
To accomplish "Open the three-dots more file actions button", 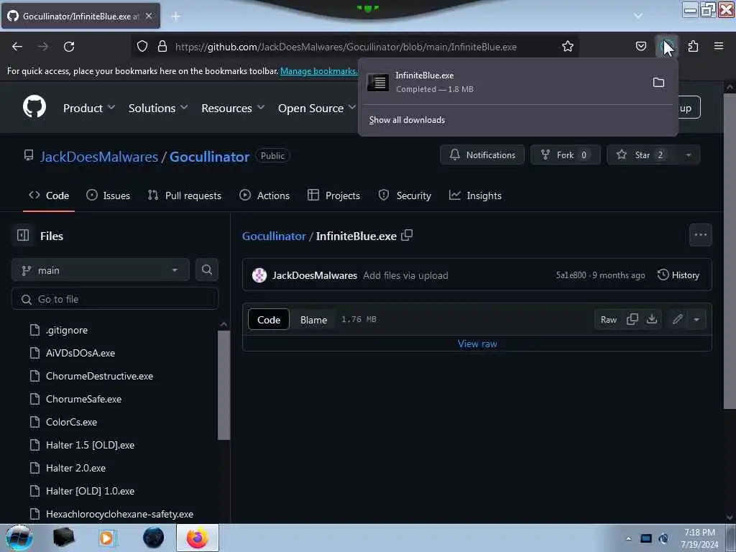I will tap(700, 235).
